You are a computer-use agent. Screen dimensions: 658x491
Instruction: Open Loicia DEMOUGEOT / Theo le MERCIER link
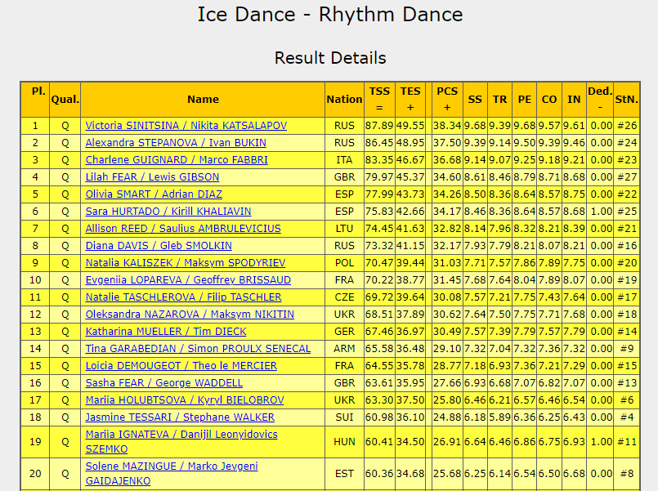click(181, 366)
